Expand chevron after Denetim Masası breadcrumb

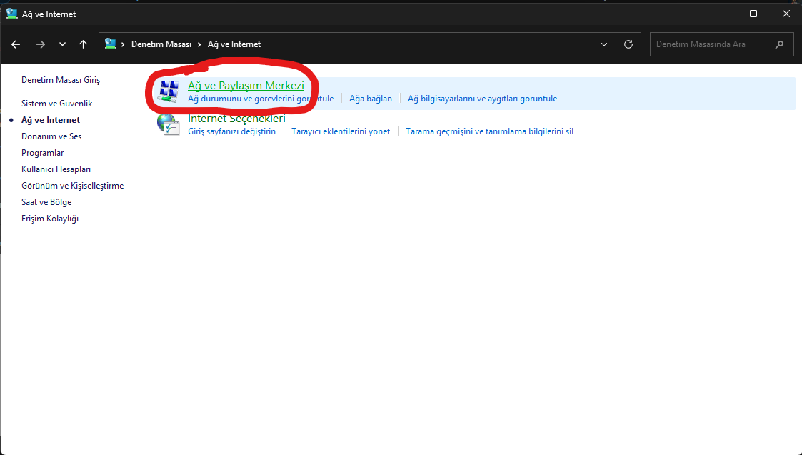(x=199, y=44)
